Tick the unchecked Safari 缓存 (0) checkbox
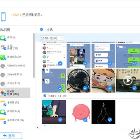140x140 pixels. [x=5, y=77]
